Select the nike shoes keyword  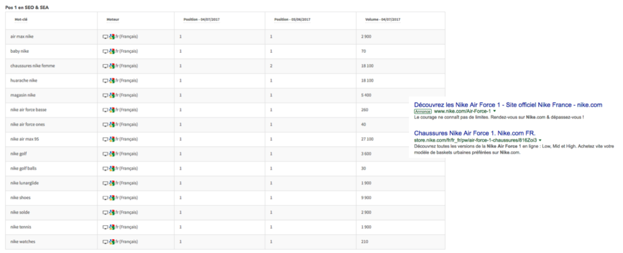click(x=20, y=198)
